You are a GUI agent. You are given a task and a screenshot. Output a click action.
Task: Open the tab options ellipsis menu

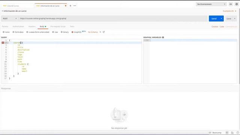[x=75, y=6]
